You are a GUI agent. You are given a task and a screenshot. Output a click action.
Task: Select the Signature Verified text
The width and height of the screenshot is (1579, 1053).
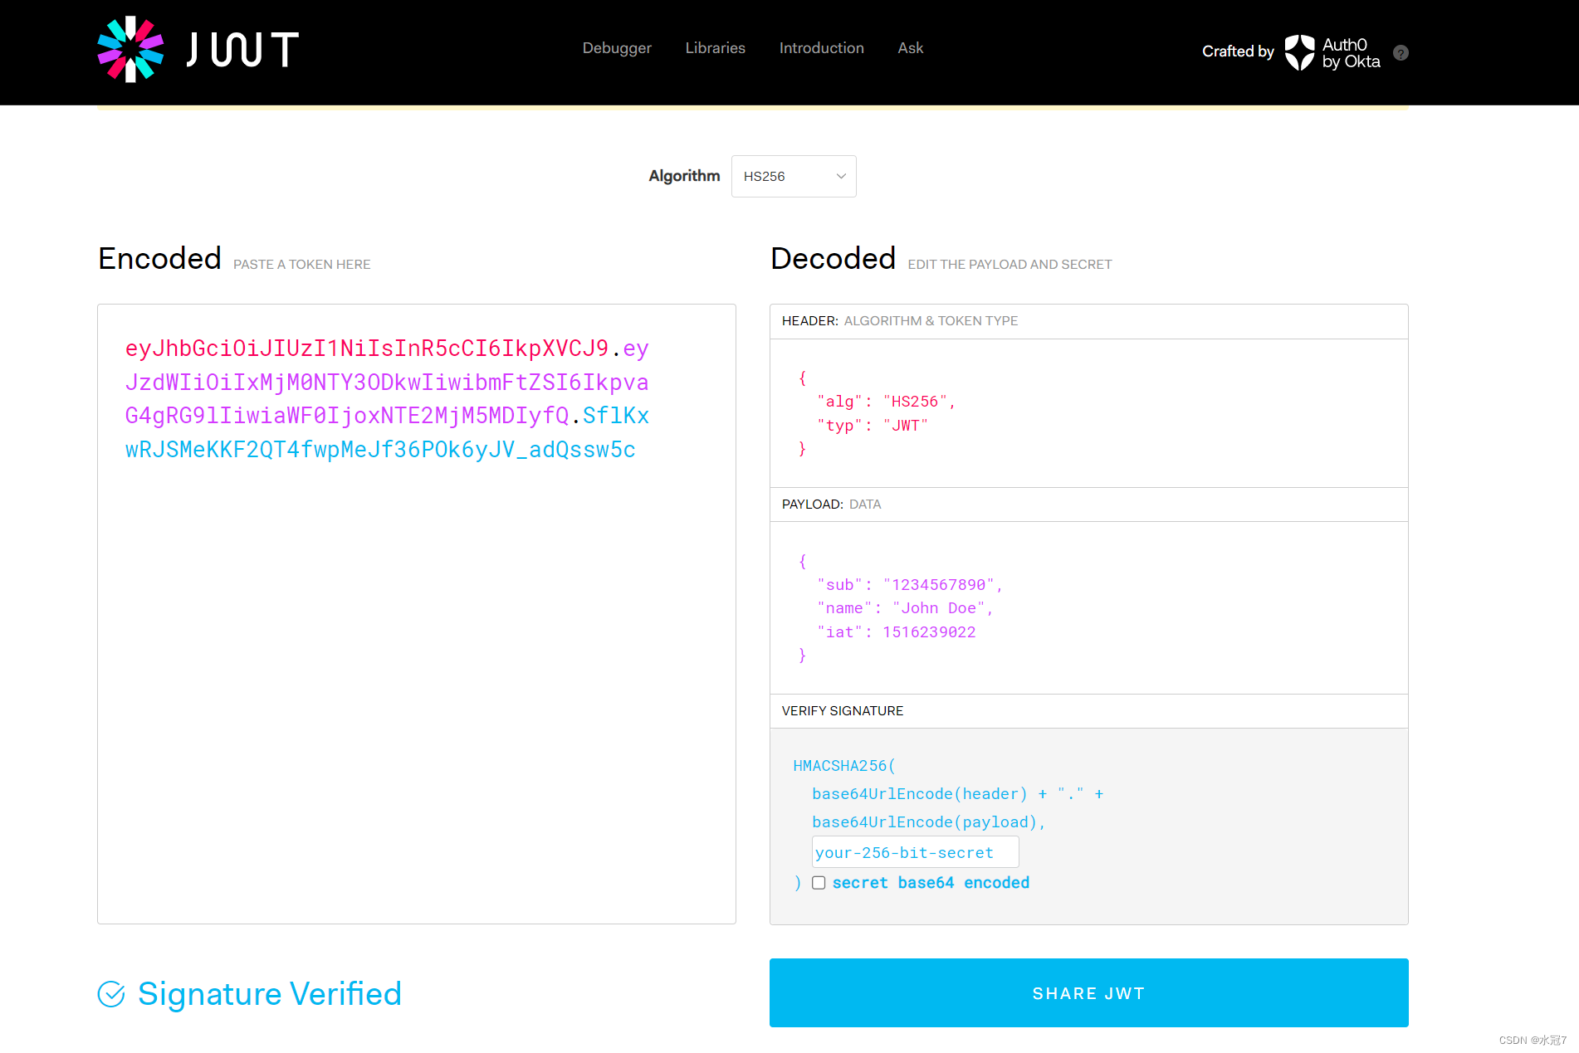coord(269,993)
